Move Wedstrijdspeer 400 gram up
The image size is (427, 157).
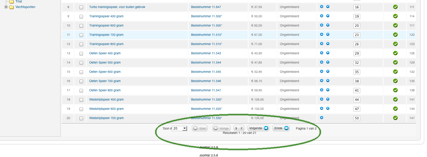[321, 99]
